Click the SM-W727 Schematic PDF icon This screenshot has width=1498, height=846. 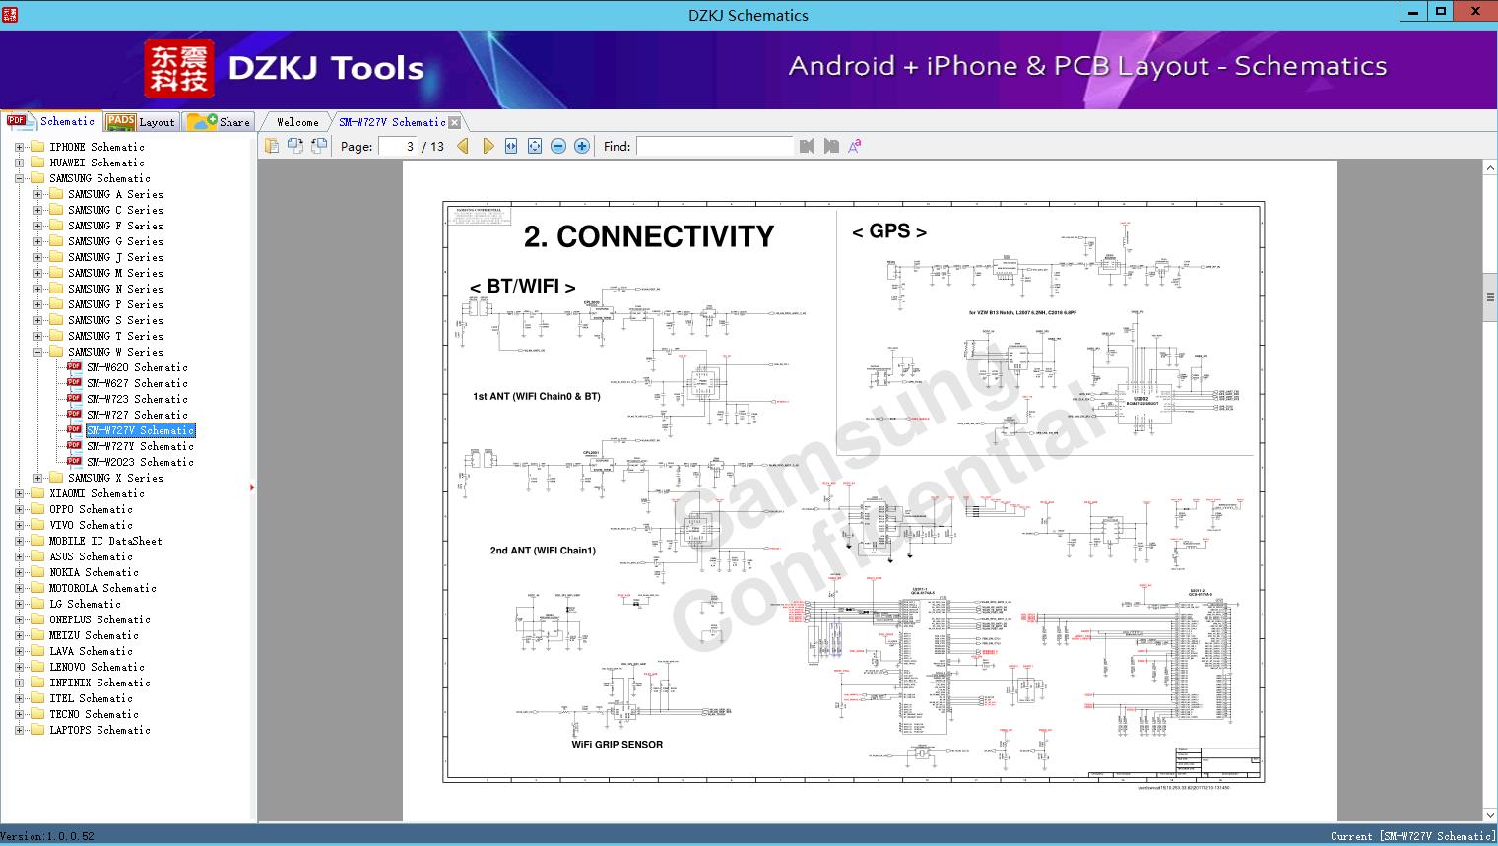(74, 415)
